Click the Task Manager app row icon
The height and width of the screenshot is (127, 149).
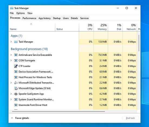(x=16, y=42)
